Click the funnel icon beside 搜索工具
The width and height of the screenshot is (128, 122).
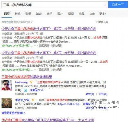[97, 22]
